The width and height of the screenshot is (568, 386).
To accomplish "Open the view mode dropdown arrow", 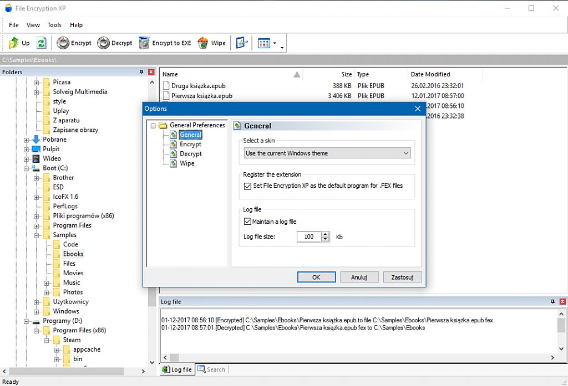I will point(275,43).
